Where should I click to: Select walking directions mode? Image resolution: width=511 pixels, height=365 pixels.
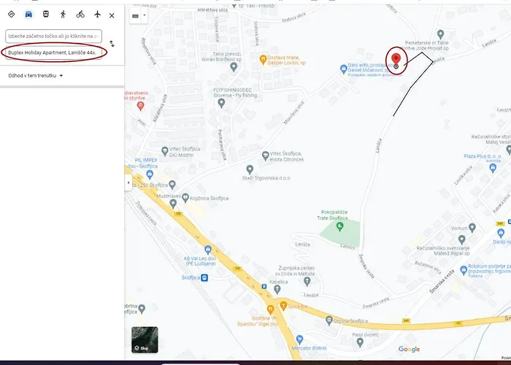pos(63,14)
